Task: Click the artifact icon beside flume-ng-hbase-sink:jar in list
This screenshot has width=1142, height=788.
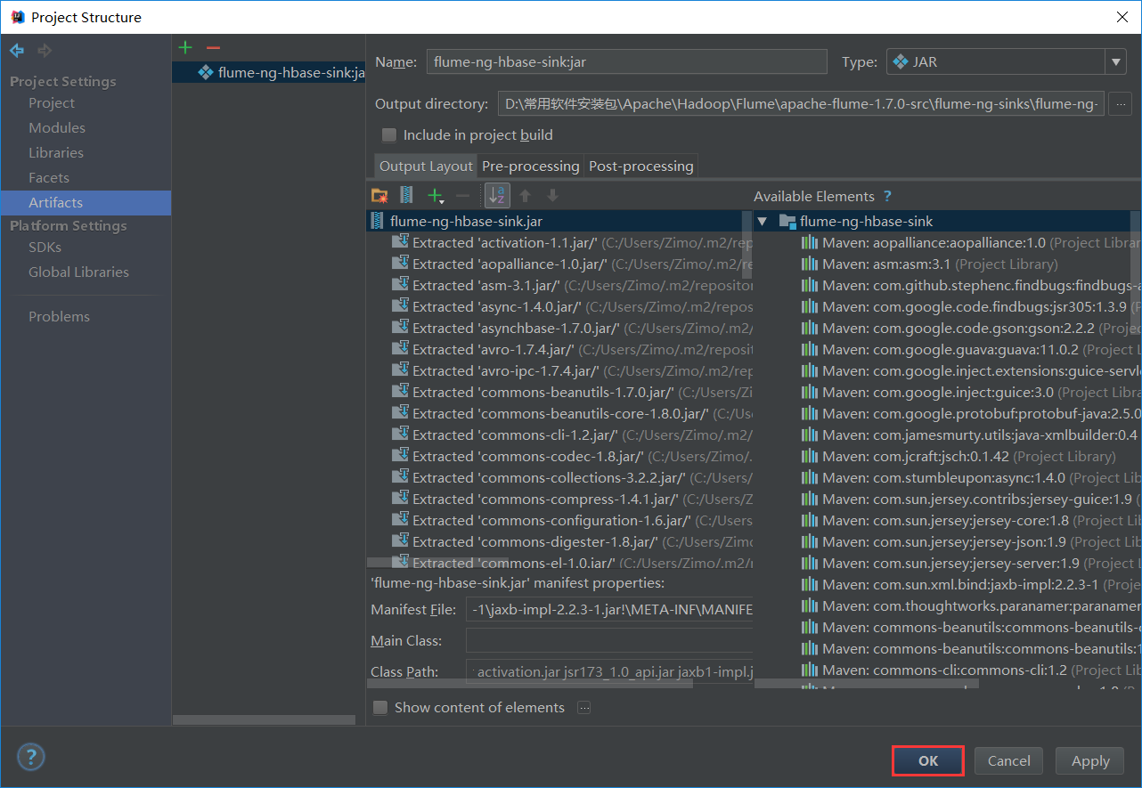Action: (x=206, y=72)
